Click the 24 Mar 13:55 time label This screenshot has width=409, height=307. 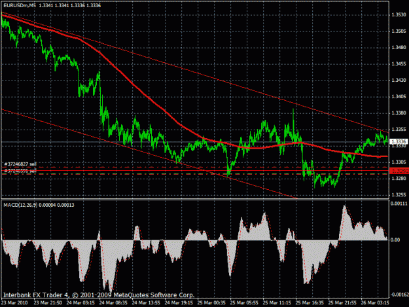(146, 303)
